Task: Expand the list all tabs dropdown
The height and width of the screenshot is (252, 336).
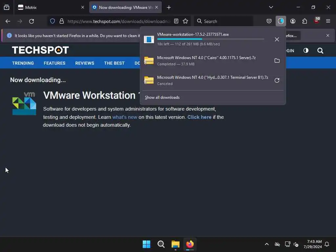Action: (x=271, y=7)
